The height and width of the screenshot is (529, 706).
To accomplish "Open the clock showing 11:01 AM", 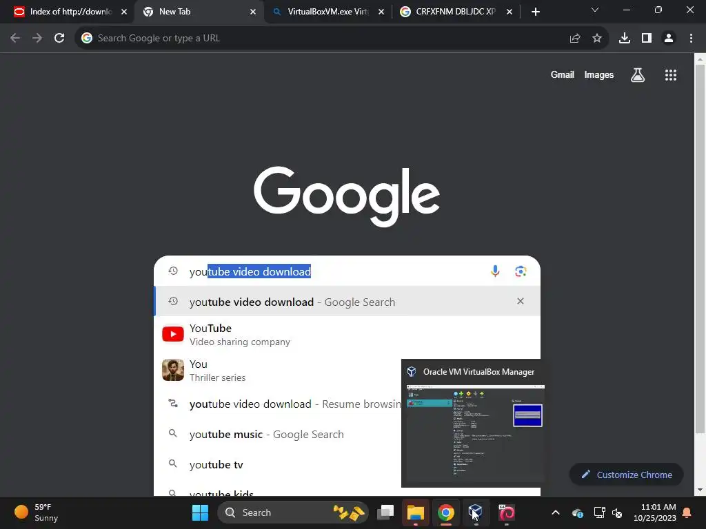I will 655,512.
